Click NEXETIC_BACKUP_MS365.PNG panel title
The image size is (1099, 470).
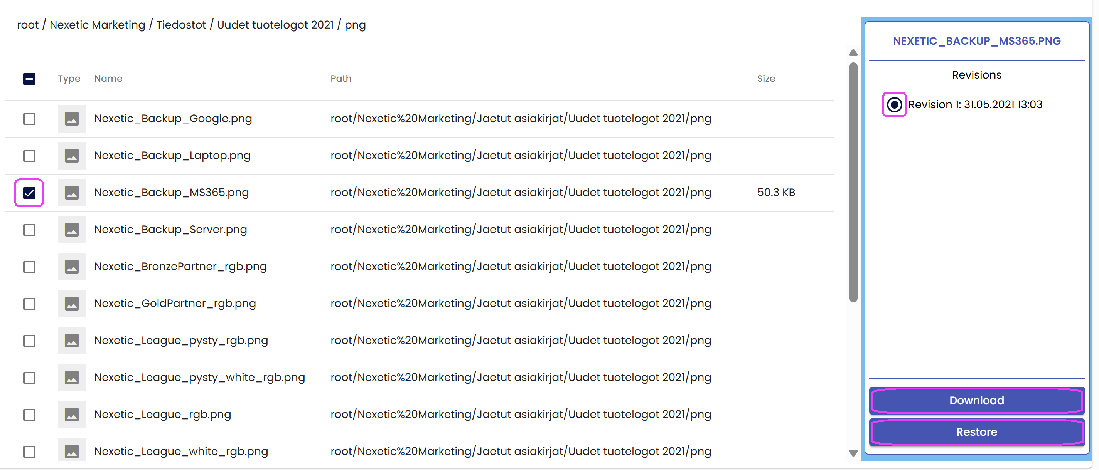pos(976,41)
